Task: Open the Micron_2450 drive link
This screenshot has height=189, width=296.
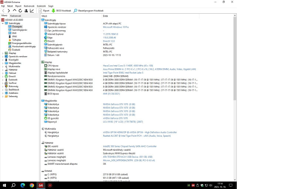Action: pyautogui.click(x=129, y=160)
